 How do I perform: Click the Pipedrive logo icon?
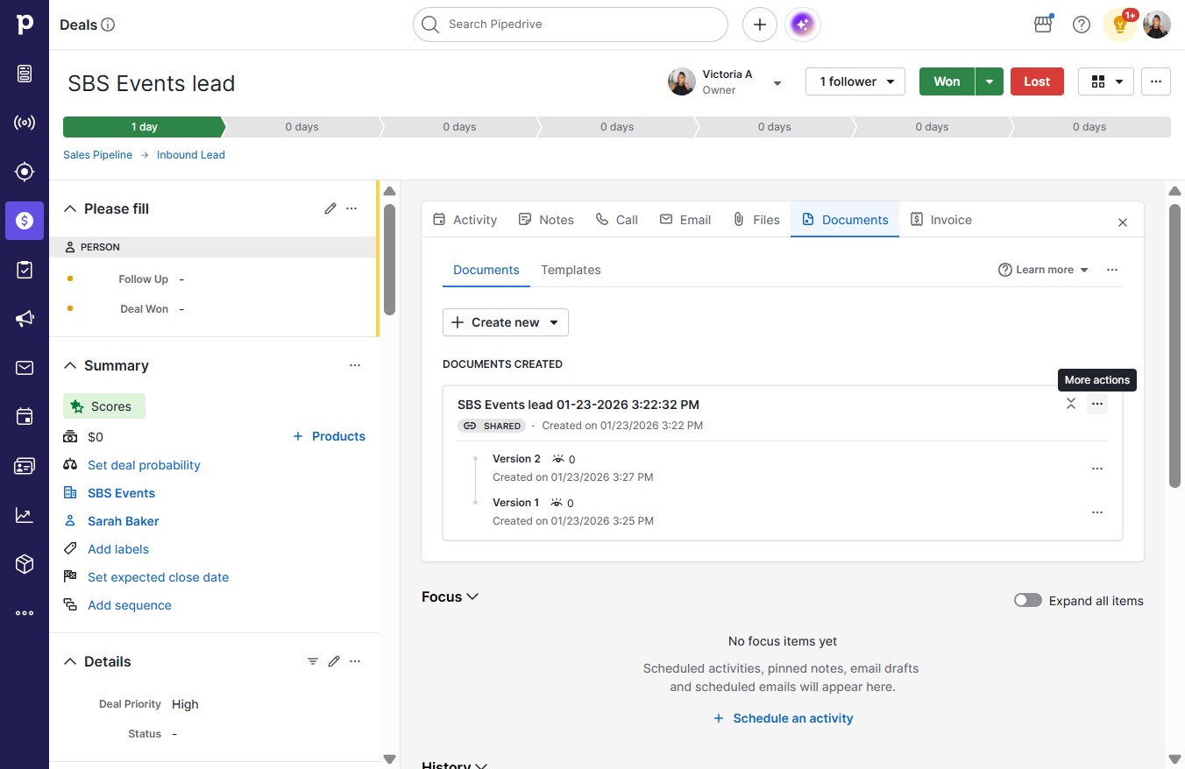(25, 25)
